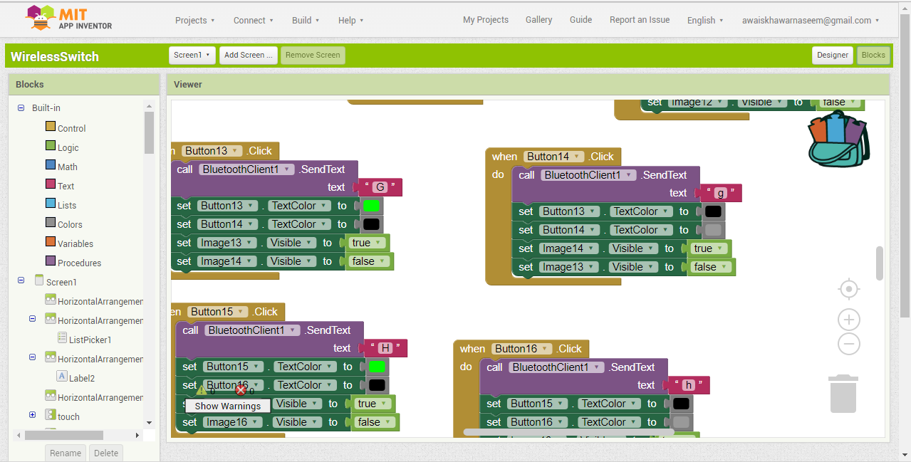This screenshot has width=911, height=462.
Task: Zoom in with the plus icon
Action: [848, 319]
